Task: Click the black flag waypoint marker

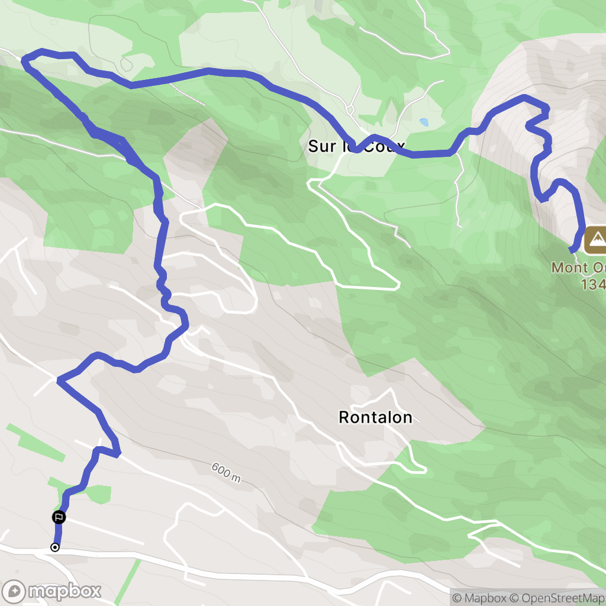Action: pos(59,517)
